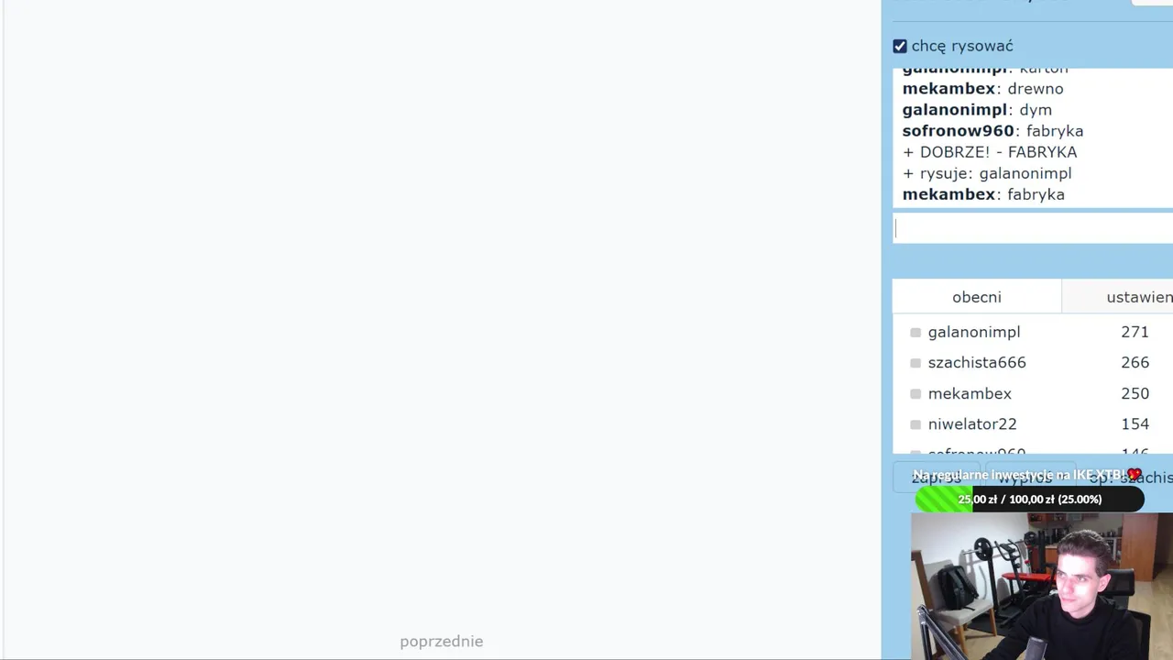1173x660 pixels.
Task: Click the green donation progress bar
Action: [x=1029, y=500]
